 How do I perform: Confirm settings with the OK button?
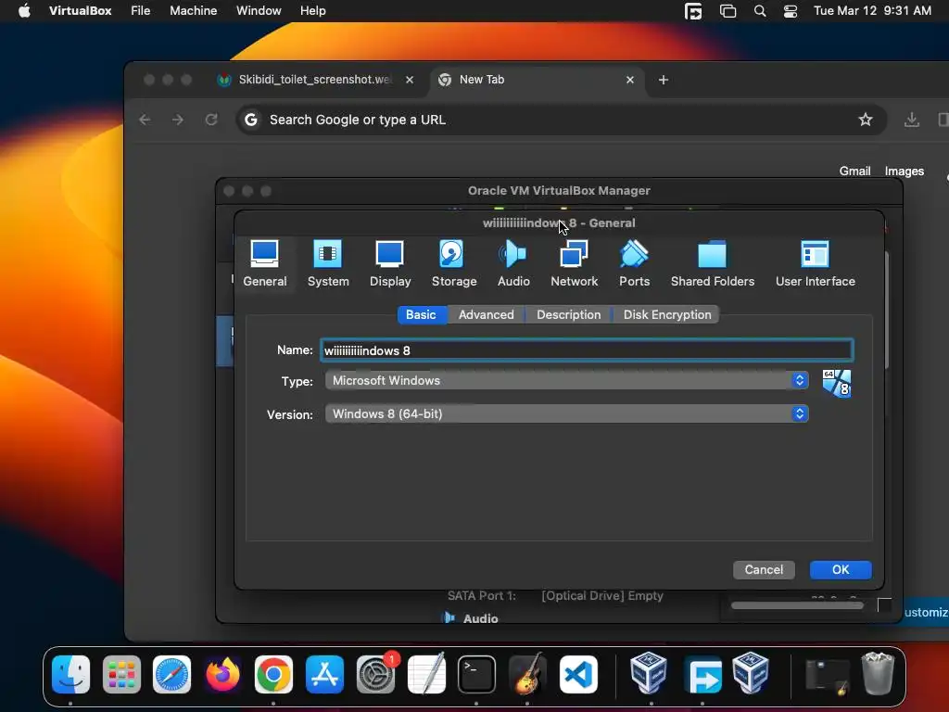tap(841, 570)
